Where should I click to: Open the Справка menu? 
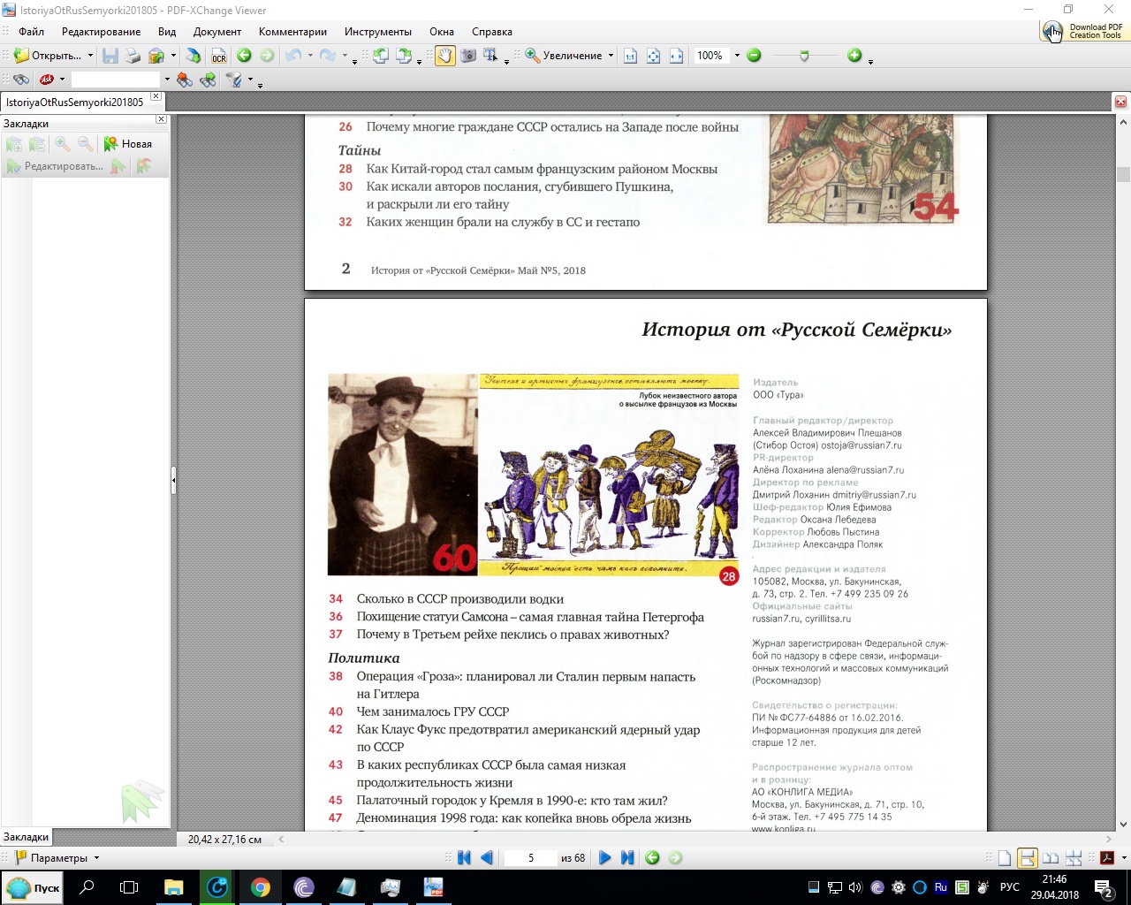[x=492, y=32]
